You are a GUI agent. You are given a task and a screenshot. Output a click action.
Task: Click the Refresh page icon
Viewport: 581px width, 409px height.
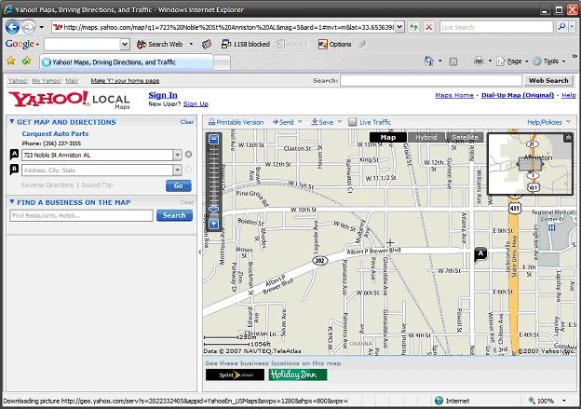(x=413, y=27)
